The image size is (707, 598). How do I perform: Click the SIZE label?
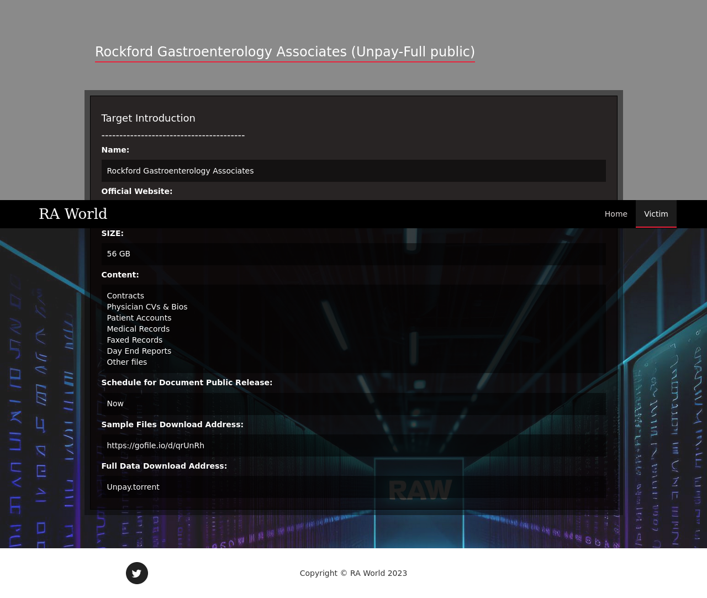pyautogui.click(x=112, y=233)
